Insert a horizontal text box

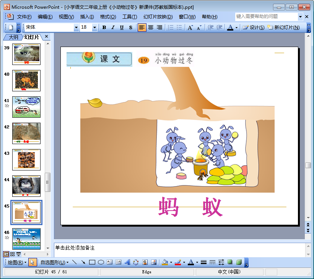[x=109, y=262]
